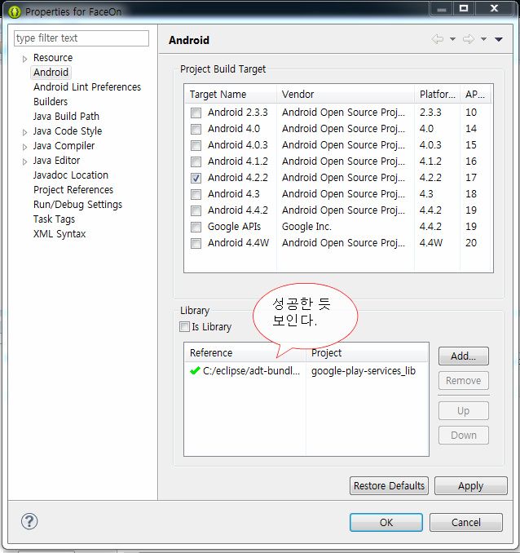Click the forward navigation arrow icon
Viewport: 520px width, 553px height.
point(469,39)
